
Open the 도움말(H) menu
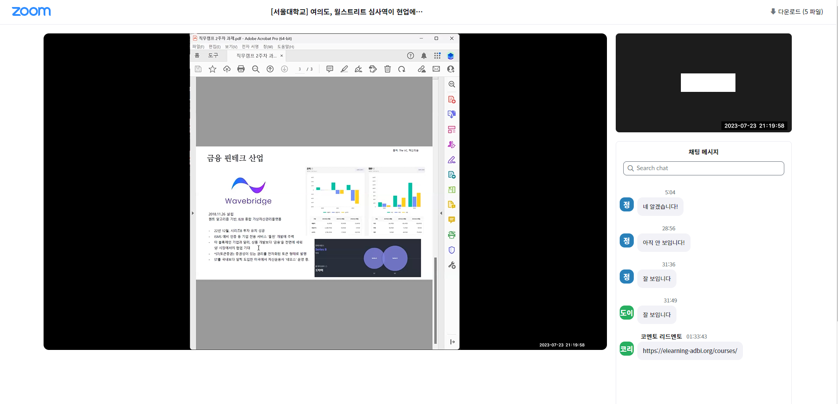click(286, 47)
